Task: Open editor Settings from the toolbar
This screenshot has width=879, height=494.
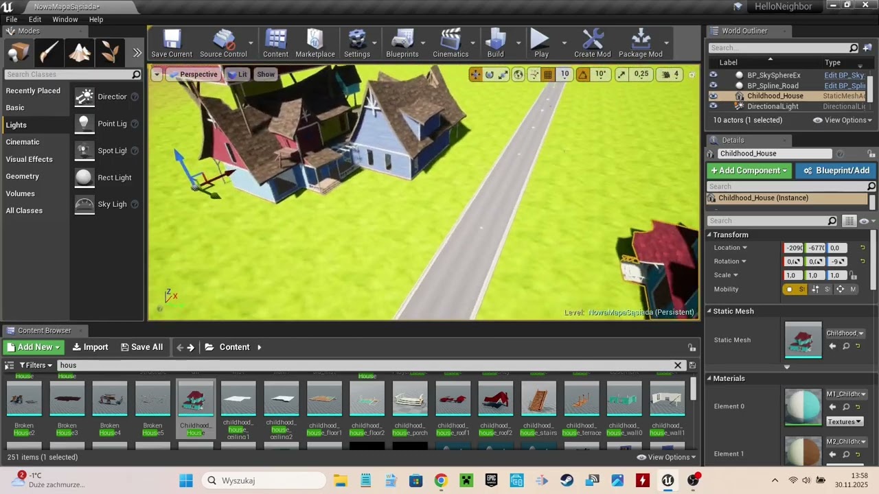Action: [x=357, y=43]
